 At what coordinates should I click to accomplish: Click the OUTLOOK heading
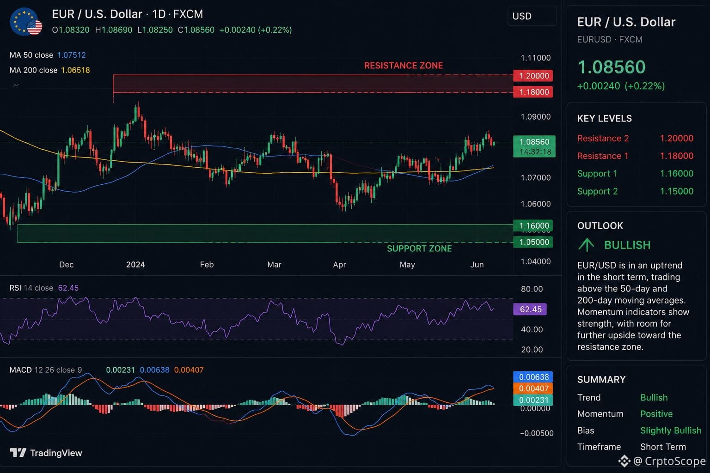tap(600, 226)
